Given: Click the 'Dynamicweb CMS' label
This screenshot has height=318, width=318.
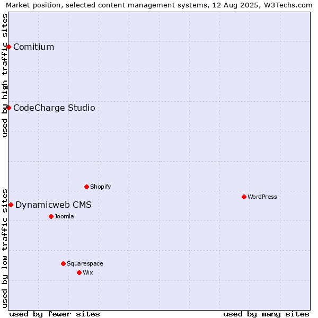Looking at the screenshot, I should [54, 205].
